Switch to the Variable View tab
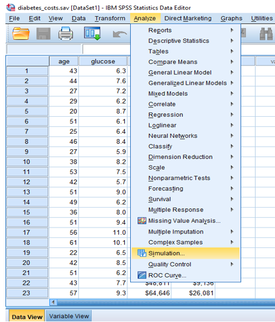The height and width of the screenshot is (322, 275). click(x=69, y=316)
